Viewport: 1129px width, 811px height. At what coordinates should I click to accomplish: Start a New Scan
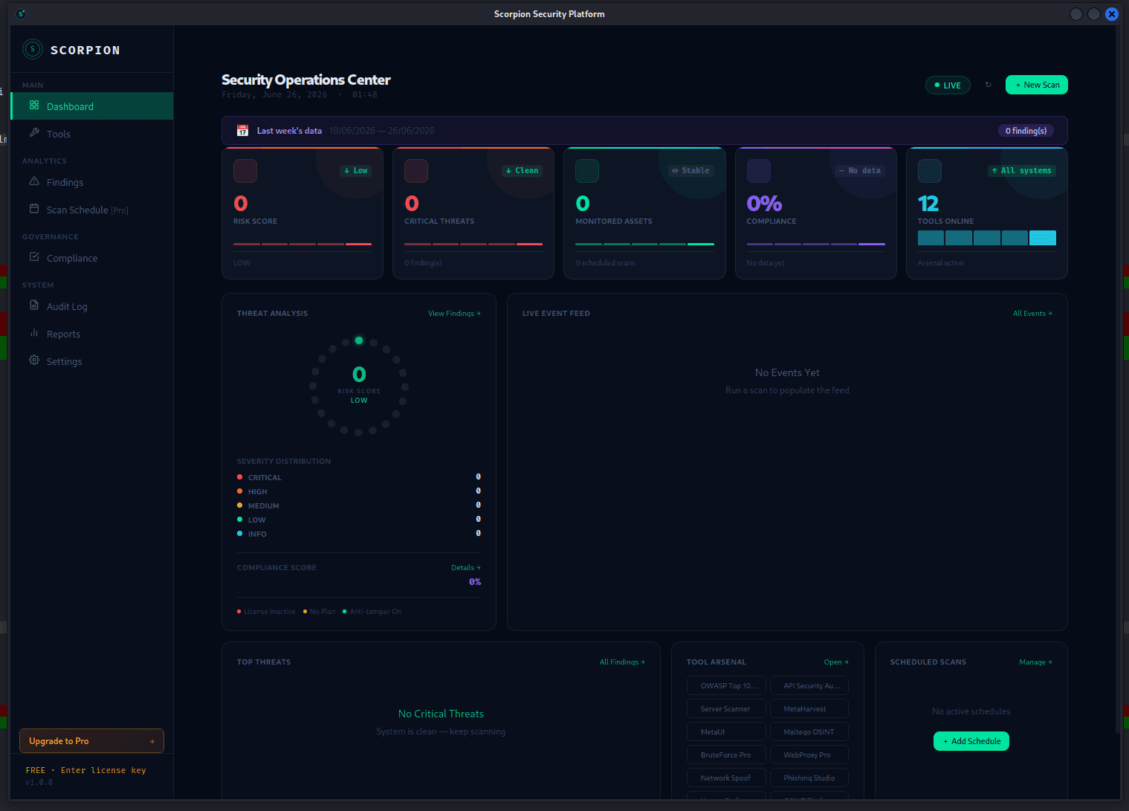1037,85
